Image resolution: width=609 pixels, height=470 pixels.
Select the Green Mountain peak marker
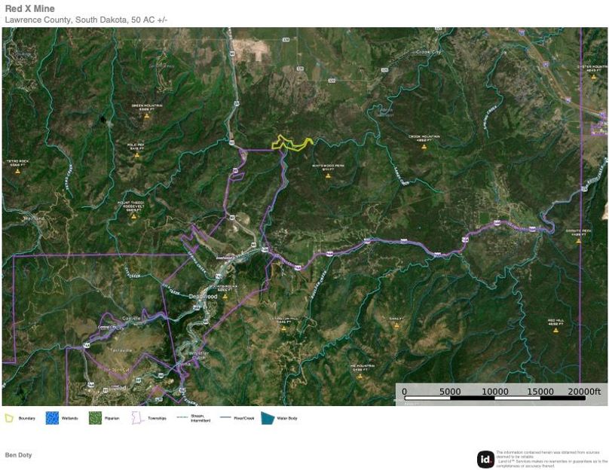147,116
